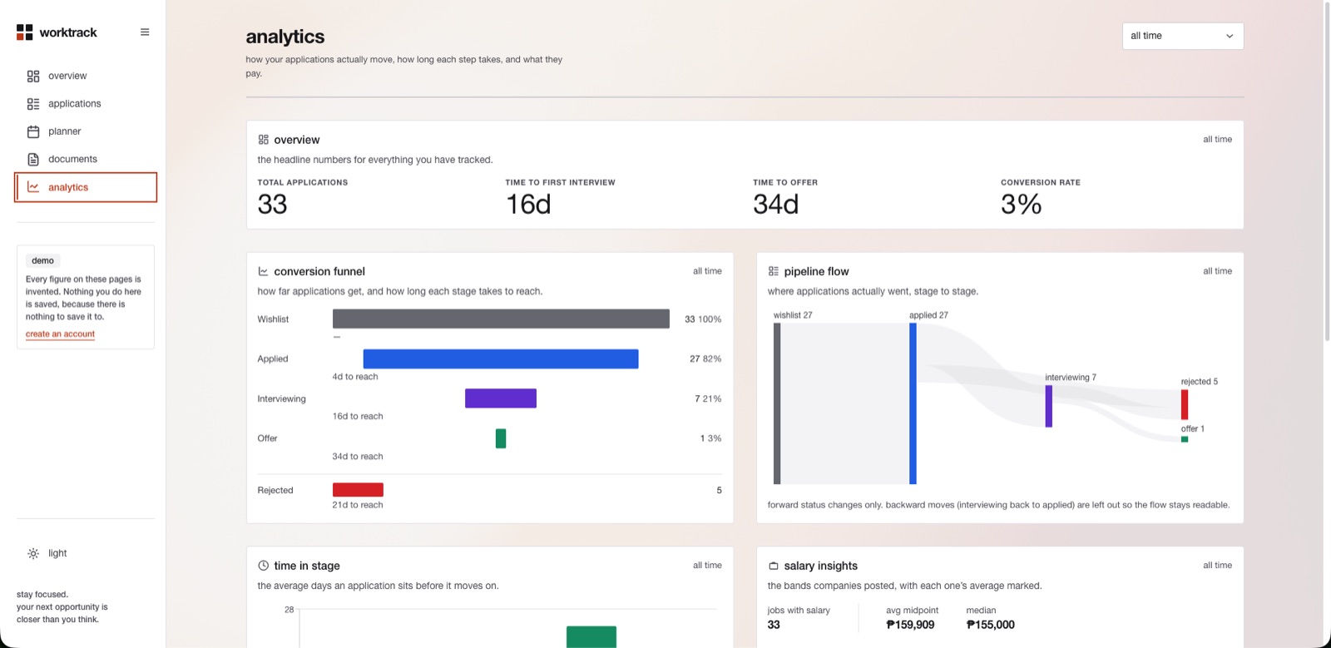Click the create an account link

click(x=60, y=334)
